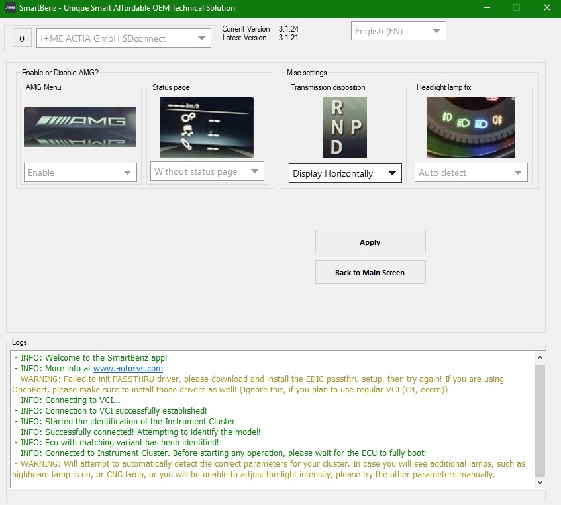Click the headlight lamp cluster image
This screenshot has height=505, width=561.
[x=471, y=127]
